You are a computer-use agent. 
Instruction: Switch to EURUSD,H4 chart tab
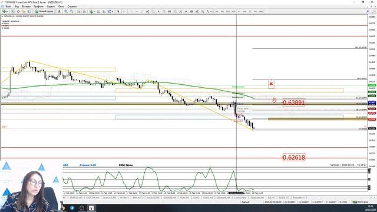tap(76, 198)
